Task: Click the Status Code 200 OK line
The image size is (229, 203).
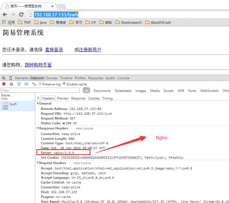Action: tap(59, 123)
